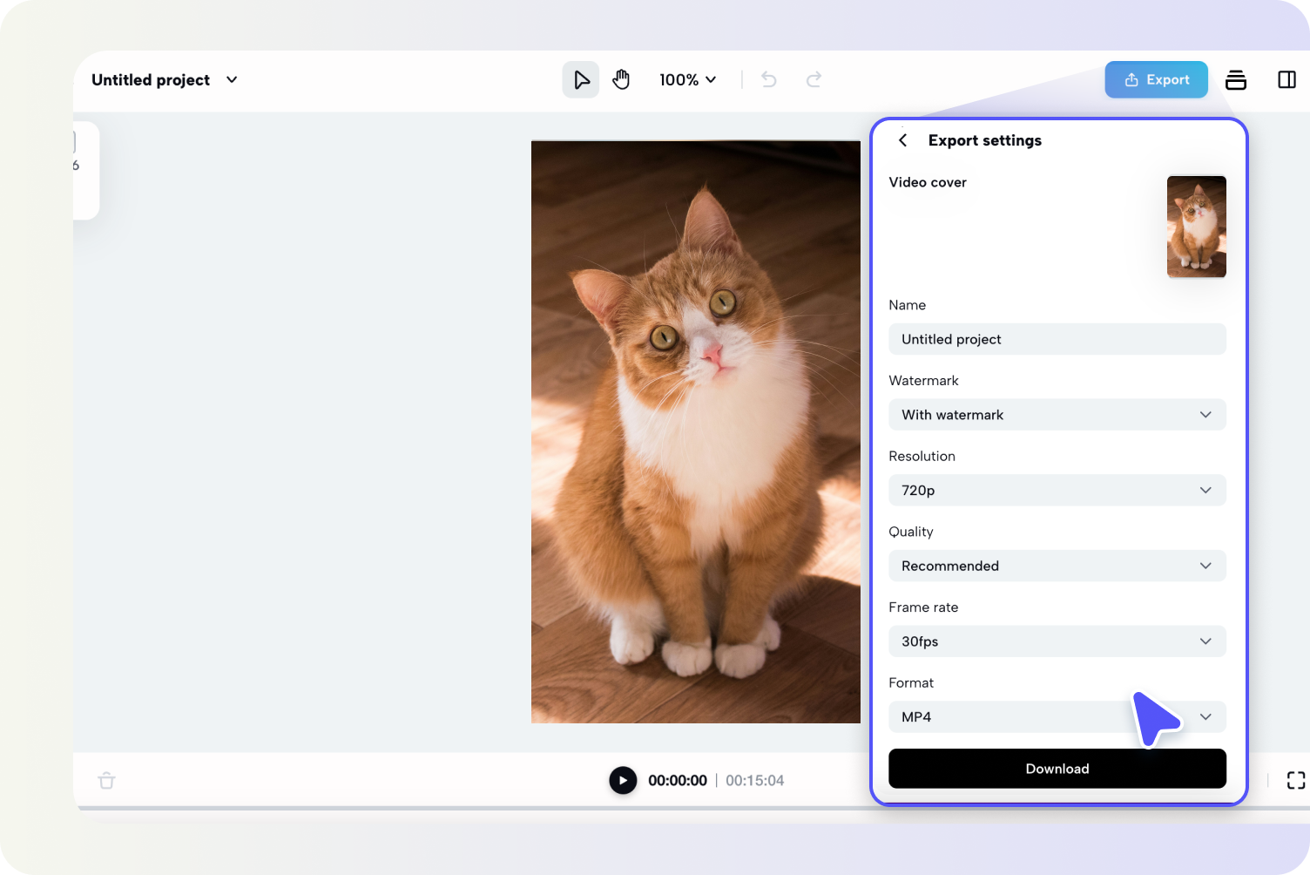Play the video preview

pos(623,780)
